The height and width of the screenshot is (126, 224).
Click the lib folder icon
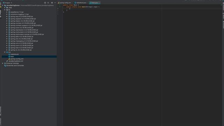(7, 10)
